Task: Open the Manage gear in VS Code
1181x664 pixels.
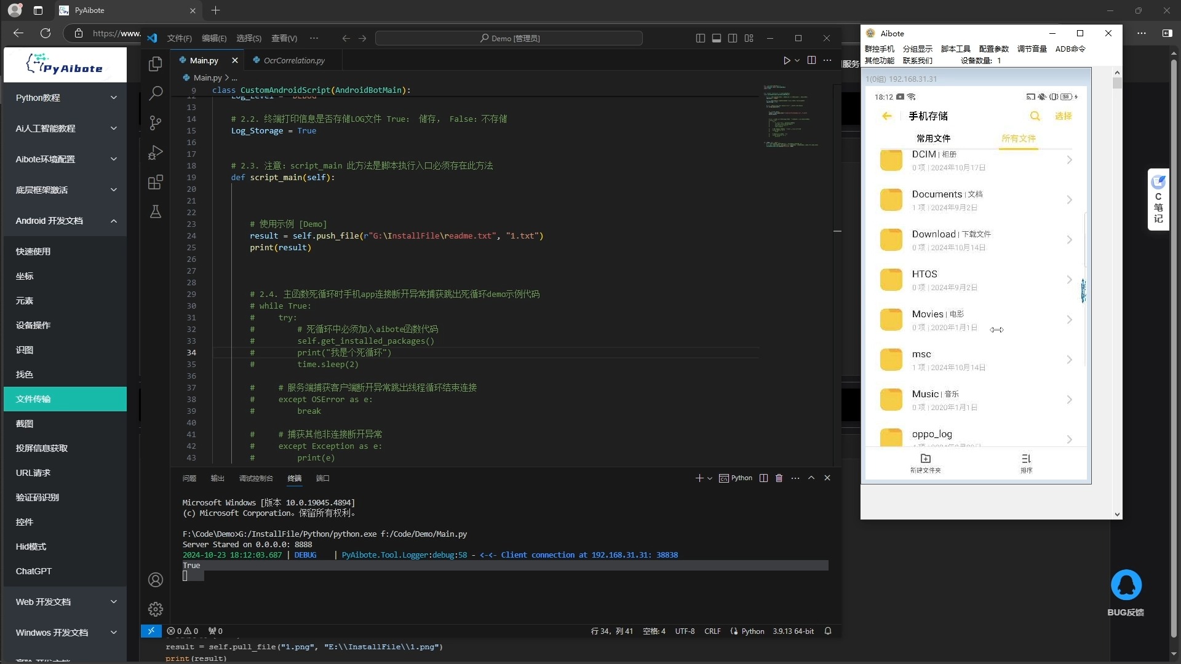Action: pyautogui.click(x=156, y=609)
